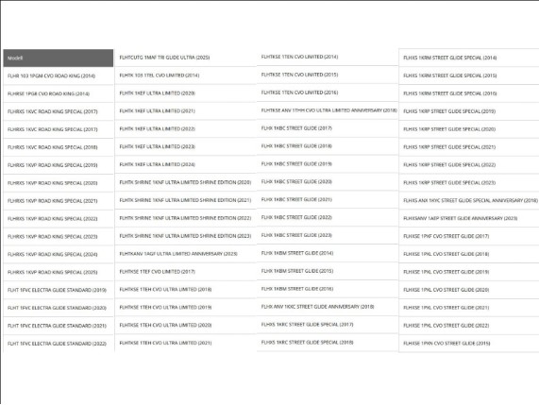Select FLHTKSE 1TEN CVO Limited (2014)
539x405 pixels.
click(300, 58)
